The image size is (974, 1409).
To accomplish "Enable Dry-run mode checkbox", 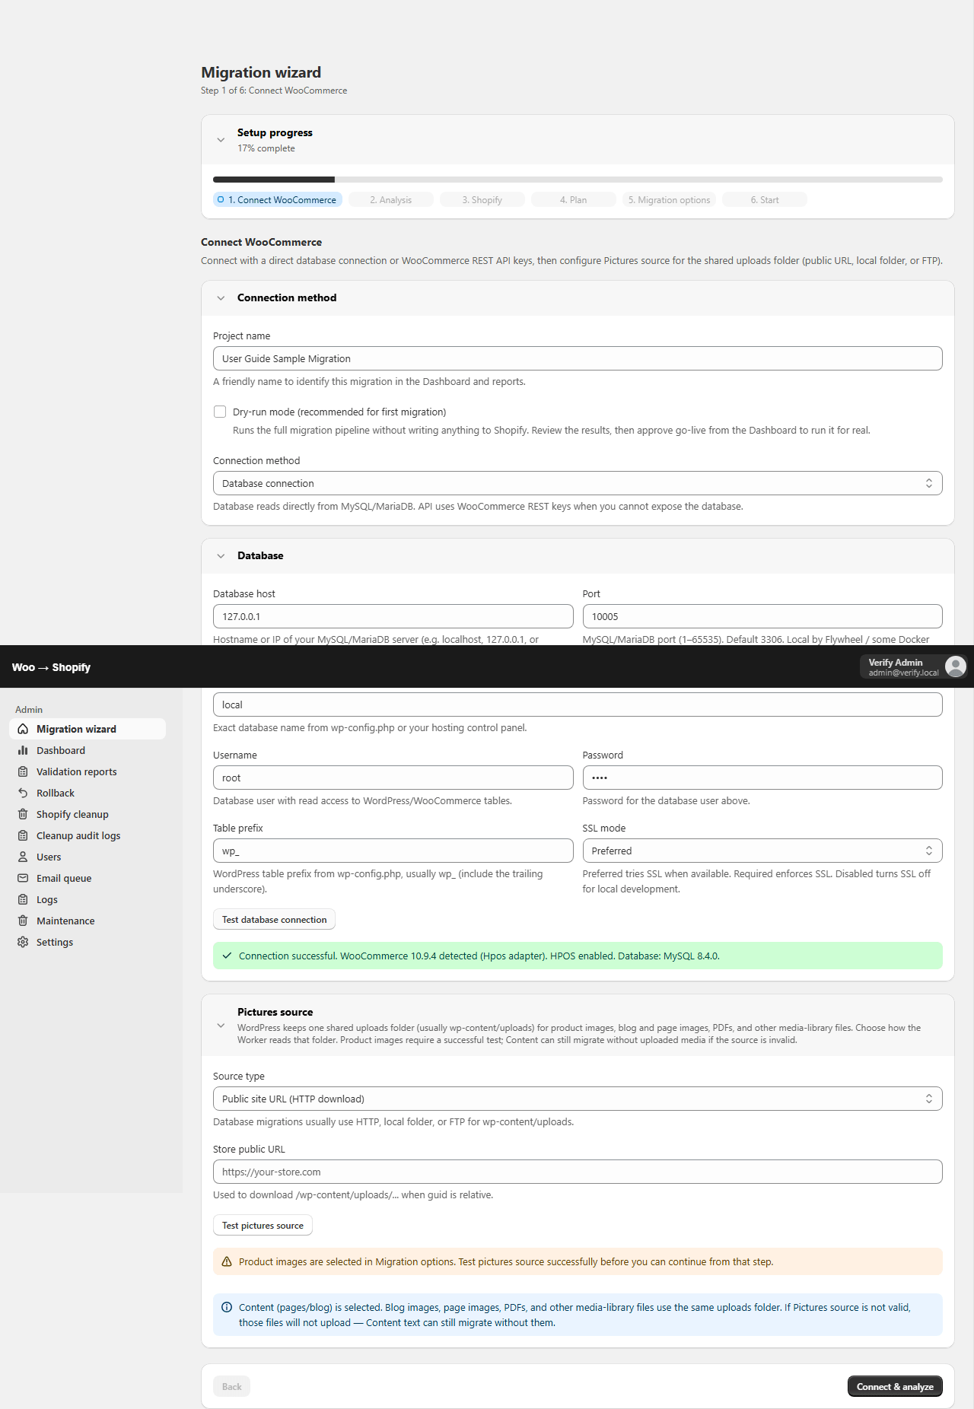I will coord(220,412).
